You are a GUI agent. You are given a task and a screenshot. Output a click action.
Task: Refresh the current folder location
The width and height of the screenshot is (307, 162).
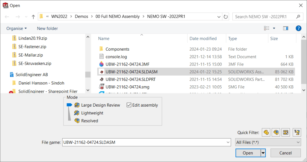tap(226, 17)
